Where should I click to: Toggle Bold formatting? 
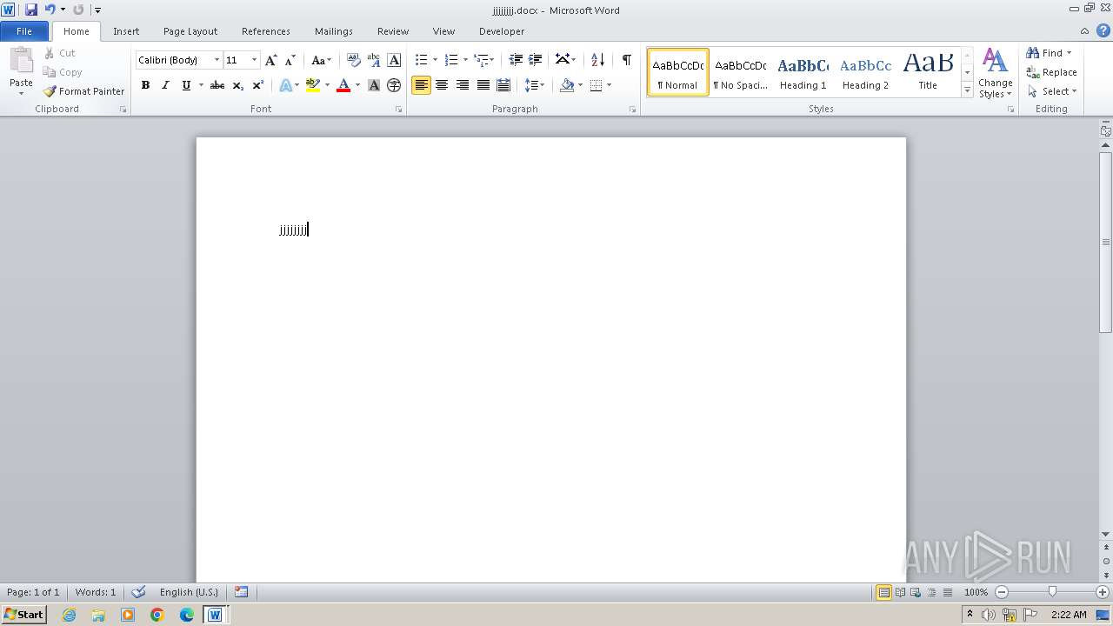click(145, 85)
